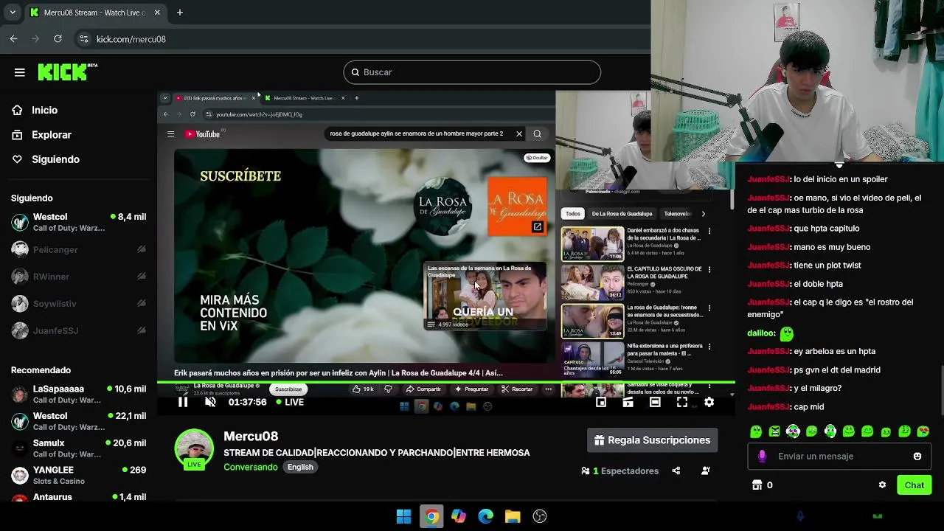The width and height of the screenshot is (944, 531).
Task: Click the purple microphone chat icon
Action: pos(762,457)
